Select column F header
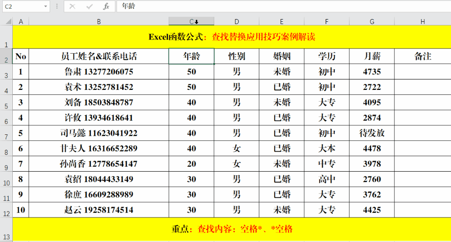Viewport: 451px width, 242px height. pyautogui.click(x=327, y=21)
